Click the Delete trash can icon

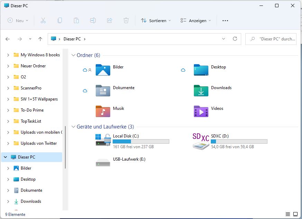(x=126, y=21)
